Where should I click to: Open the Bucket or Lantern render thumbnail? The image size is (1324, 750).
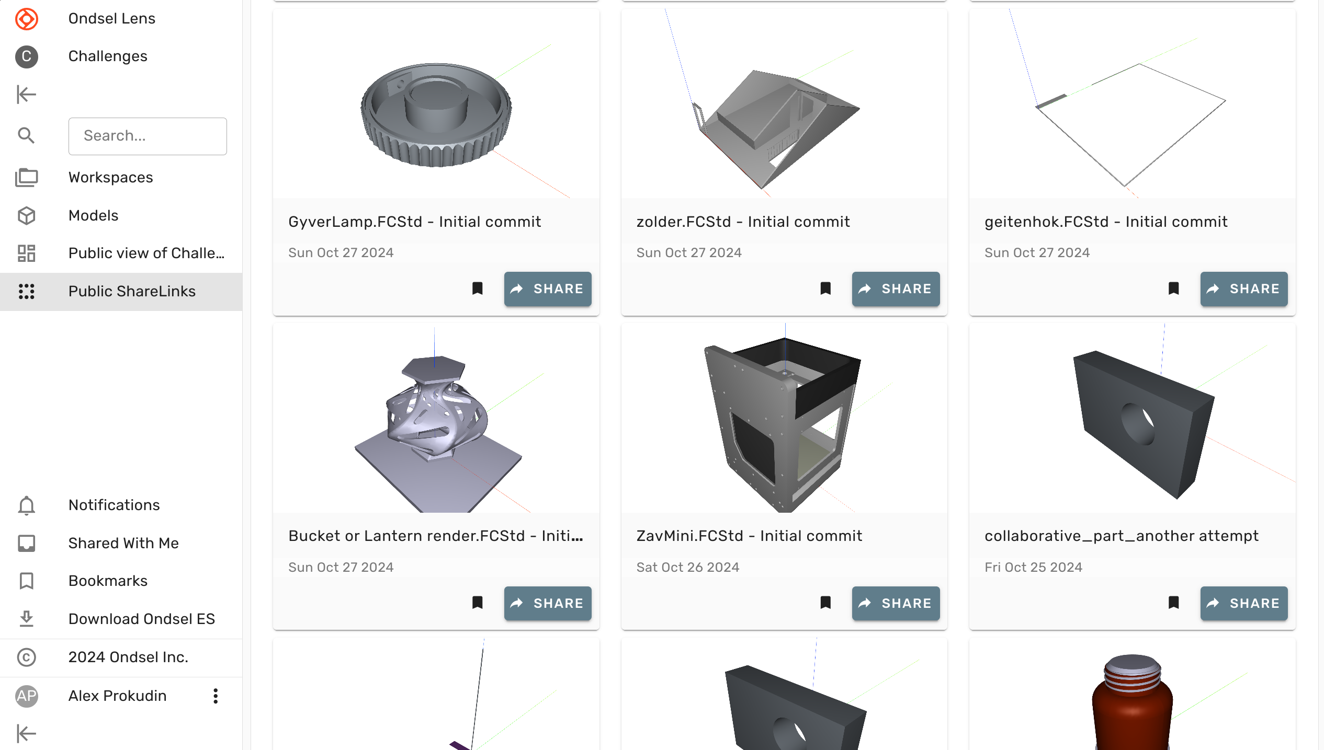point(436,418)
